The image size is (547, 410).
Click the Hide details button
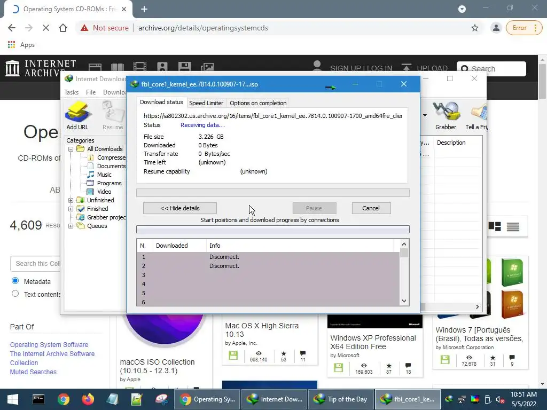coord(179,208)
